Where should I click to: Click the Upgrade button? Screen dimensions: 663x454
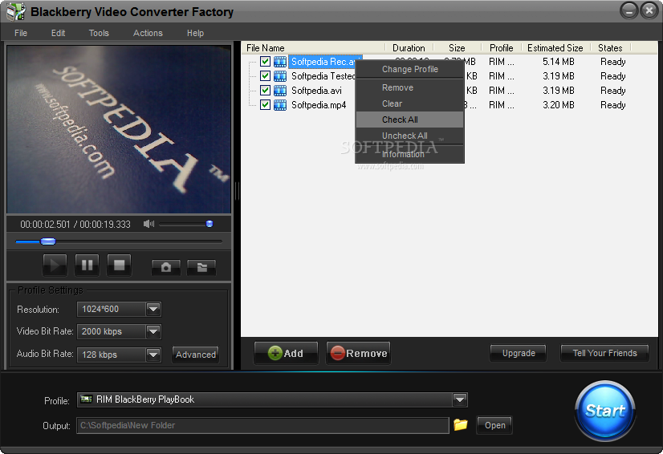tap(518, 353)
